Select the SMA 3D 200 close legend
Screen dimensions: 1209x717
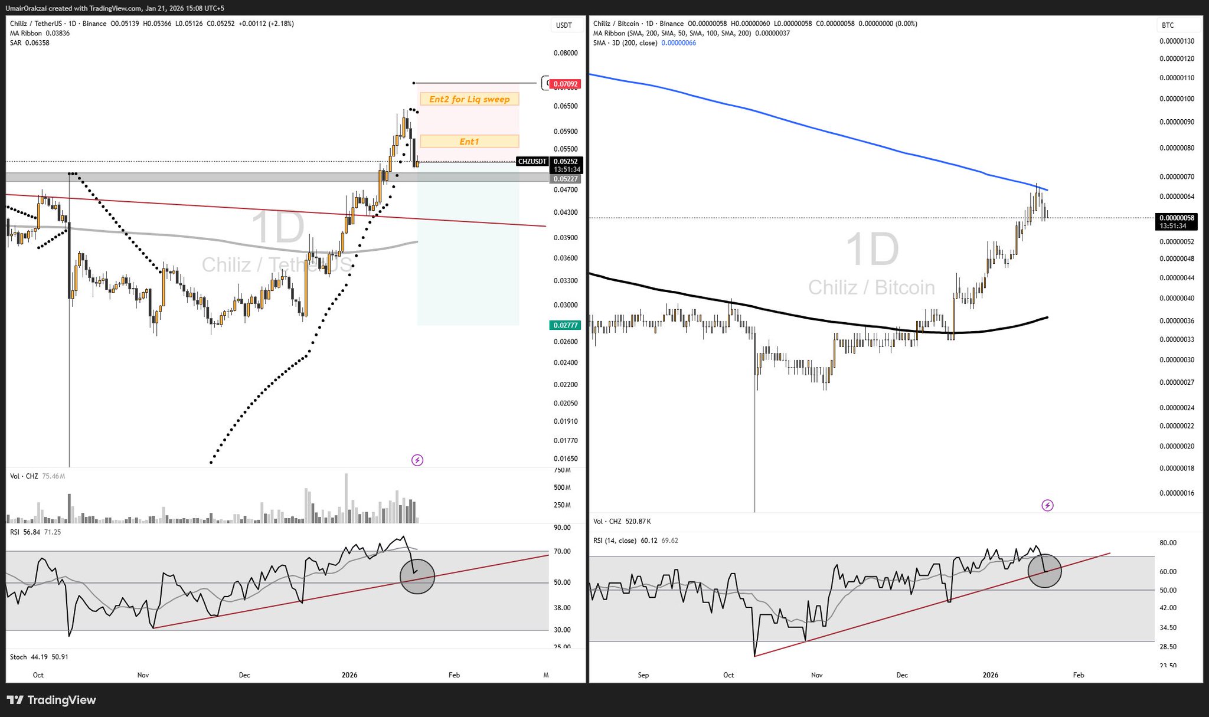[x=625, y=42]
